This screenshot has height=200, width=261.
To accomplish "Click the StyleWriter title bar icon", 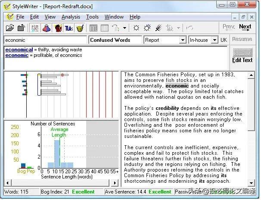I will pos(7,6).
